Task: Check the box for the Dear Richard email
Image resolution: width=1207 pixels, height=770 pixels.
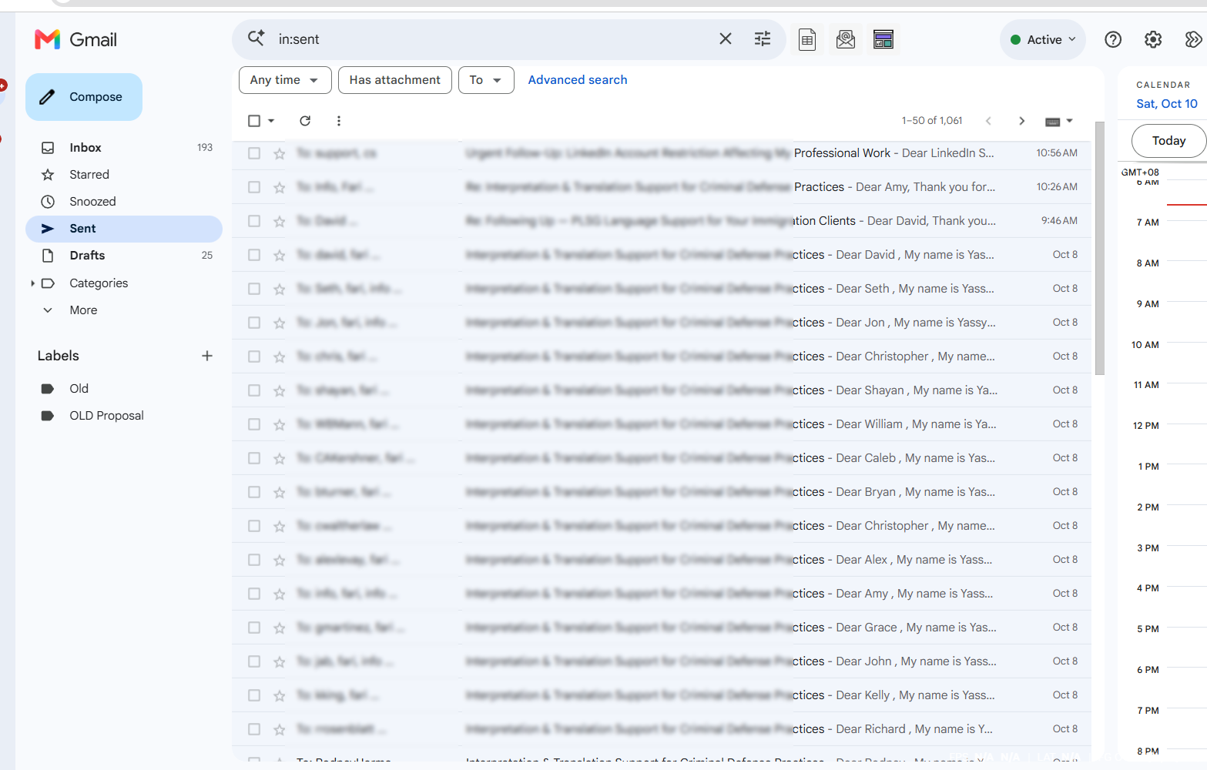Action: [x=254, y=729]
